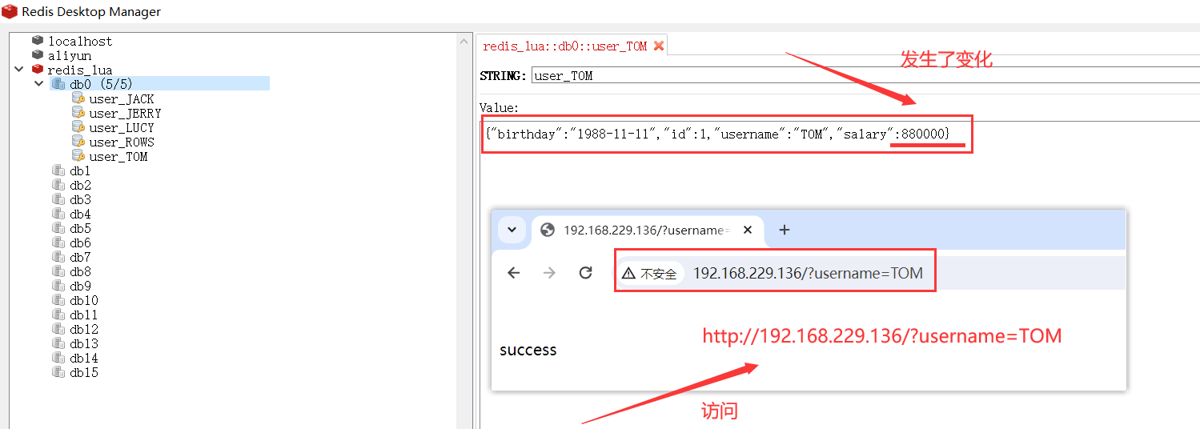1200x429 pixels.
Task: Click the db6 database icon
Action: (x=58, y=243)
